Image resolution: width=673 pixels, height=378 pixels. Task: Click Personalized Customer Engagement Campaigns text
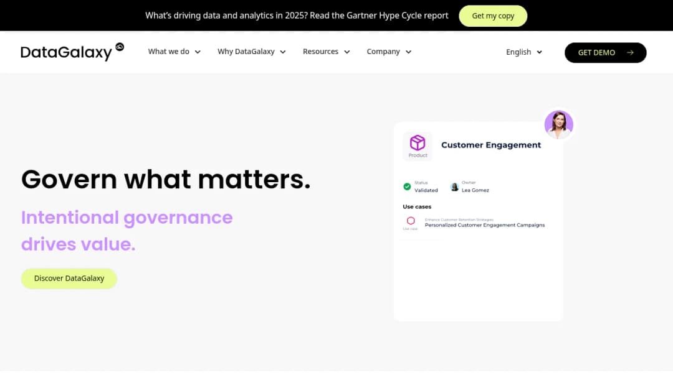[x=485, y=225]
